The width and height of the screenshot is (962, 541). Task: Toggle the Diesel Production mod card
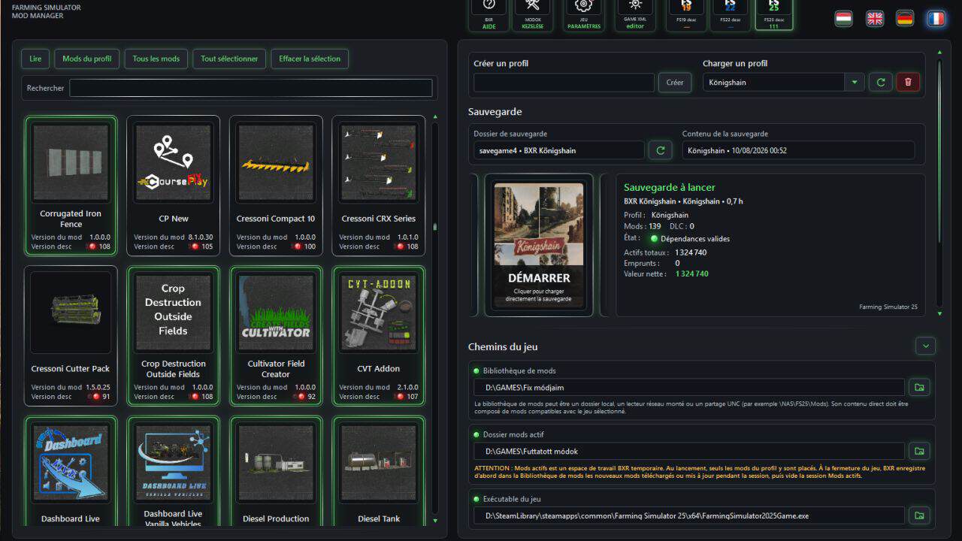pyautogui.click(x=276, y=471)
